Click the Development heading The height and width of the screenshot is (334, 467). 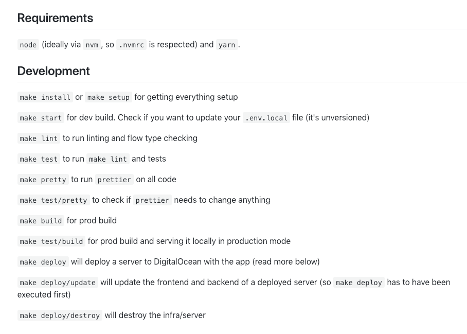pos(53,71)
